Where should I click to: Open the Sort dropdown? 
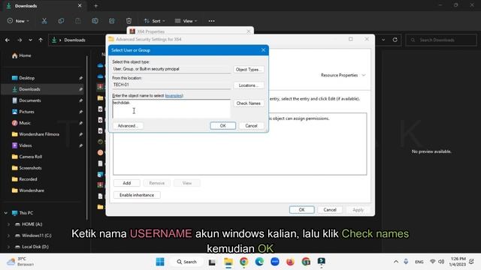pyautogui.click(x=154, y=21)
